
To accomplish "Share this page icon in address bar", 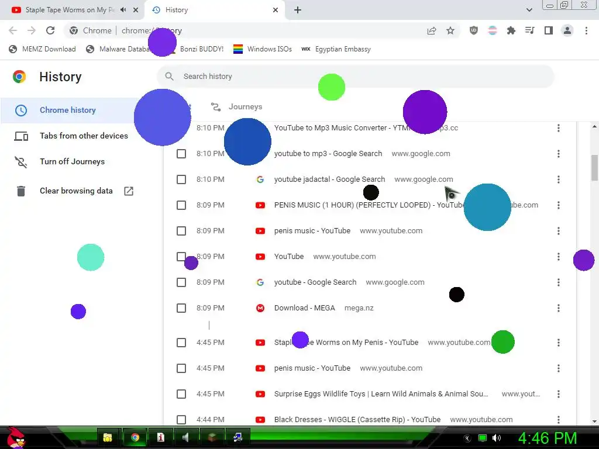I will (x=432, y=30).
